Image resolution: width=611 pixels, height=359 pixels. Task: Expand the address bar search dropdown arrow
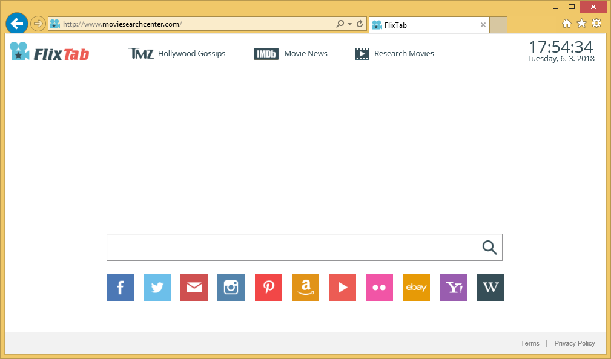point(349,24)
